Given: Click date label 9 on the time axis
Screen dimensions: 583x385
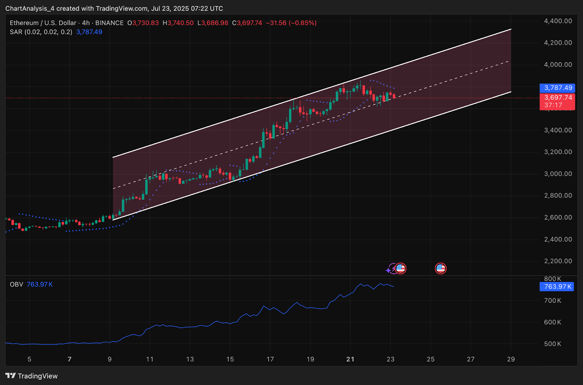Looking at the screenshot, I should [x=110, y=359].
